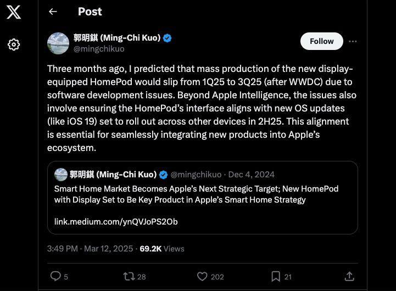Open the share post icon

[349, 276]
